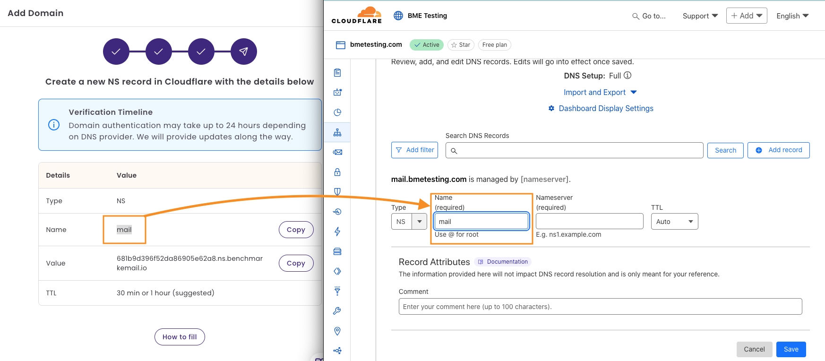Screen dimensions: 825x361
Task: Click the Cloudflare logo
Action: pyautogui.click(x=357, y=15)
